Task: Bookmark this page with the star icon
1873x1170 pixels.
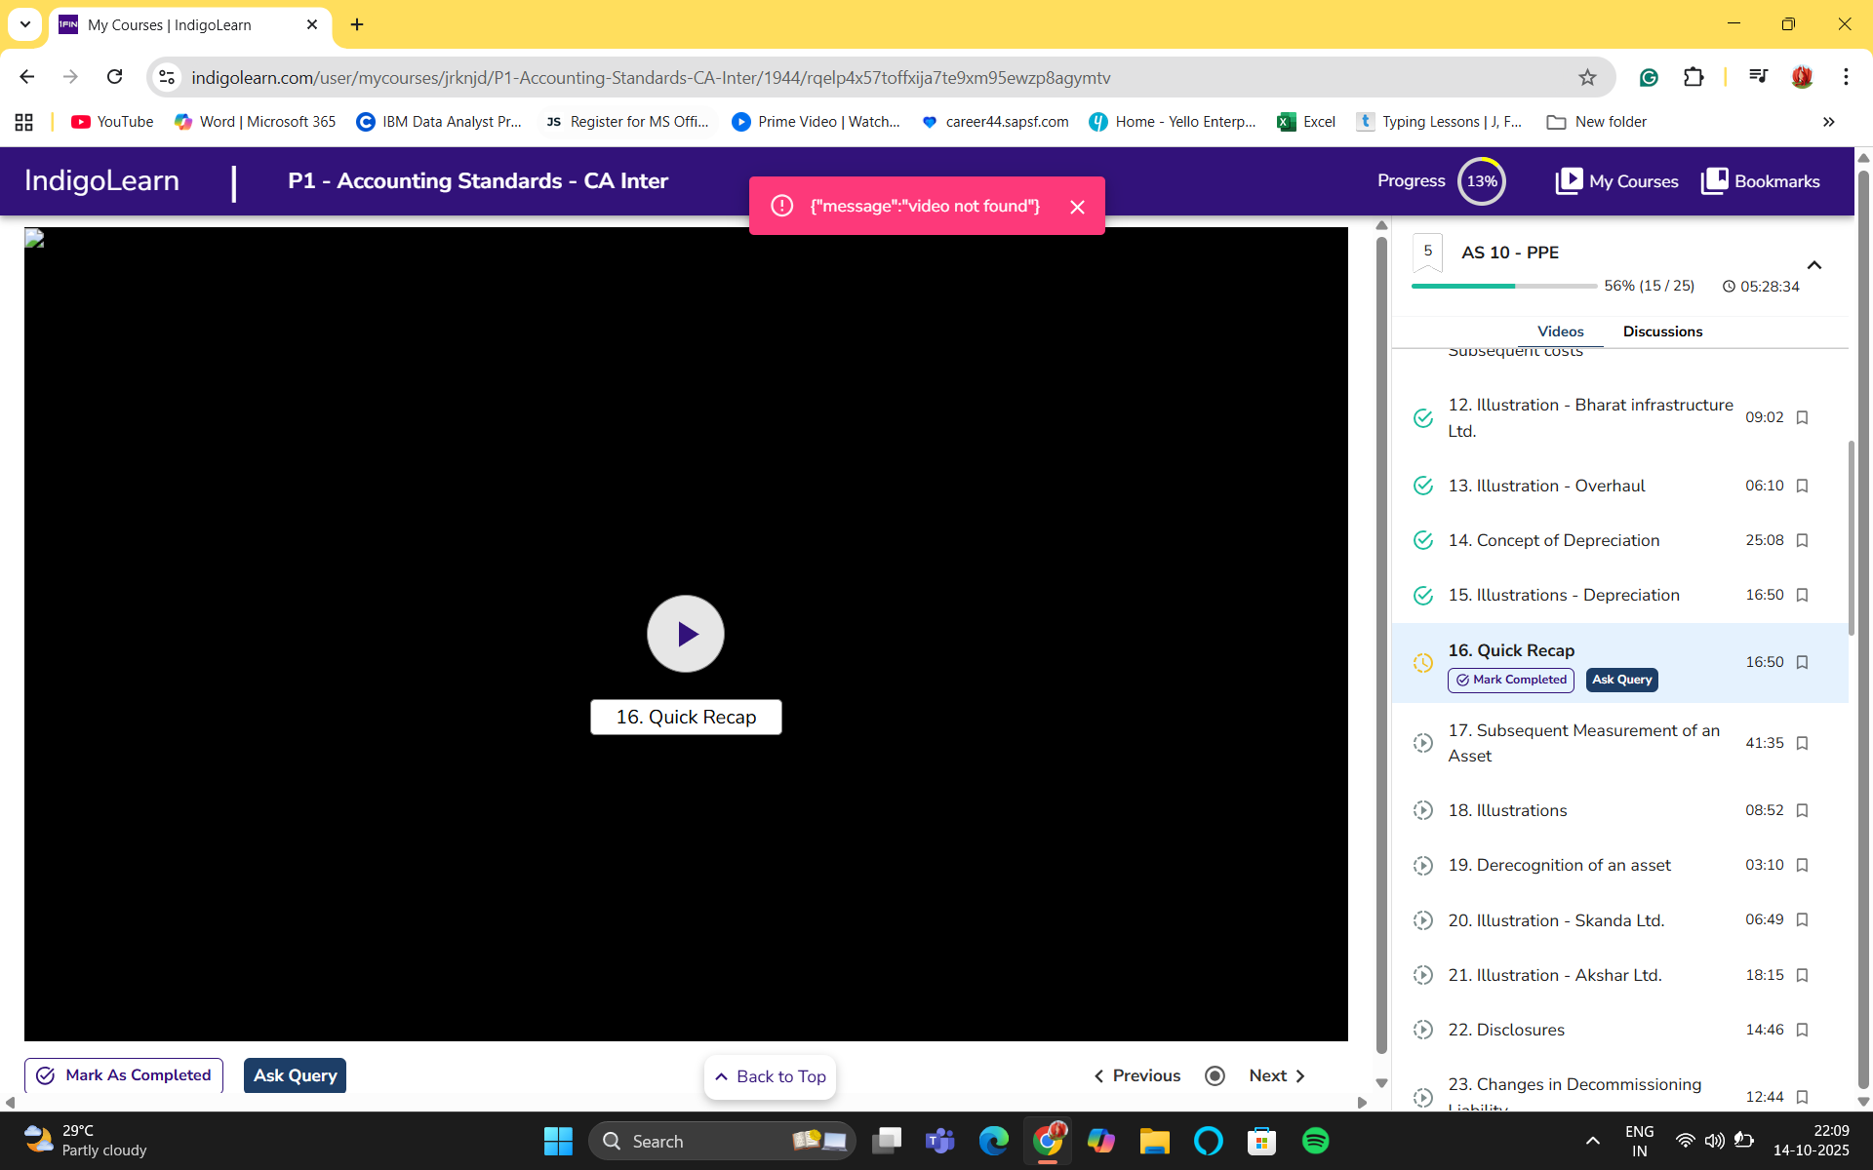Action: click(1587, 78)
